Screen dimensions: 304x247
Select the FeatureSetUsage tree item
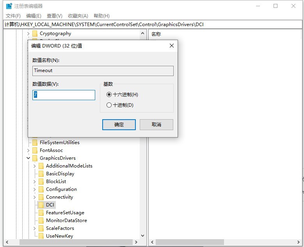[65, 213]
